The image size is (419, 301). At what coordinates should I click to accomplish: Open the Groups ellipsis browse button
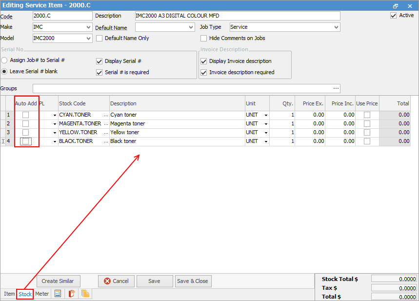(x=336, y=88)
